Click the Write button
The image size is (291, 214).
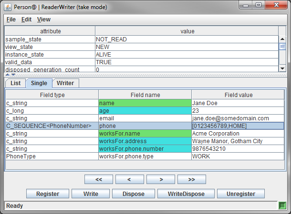tap(91, 194)
